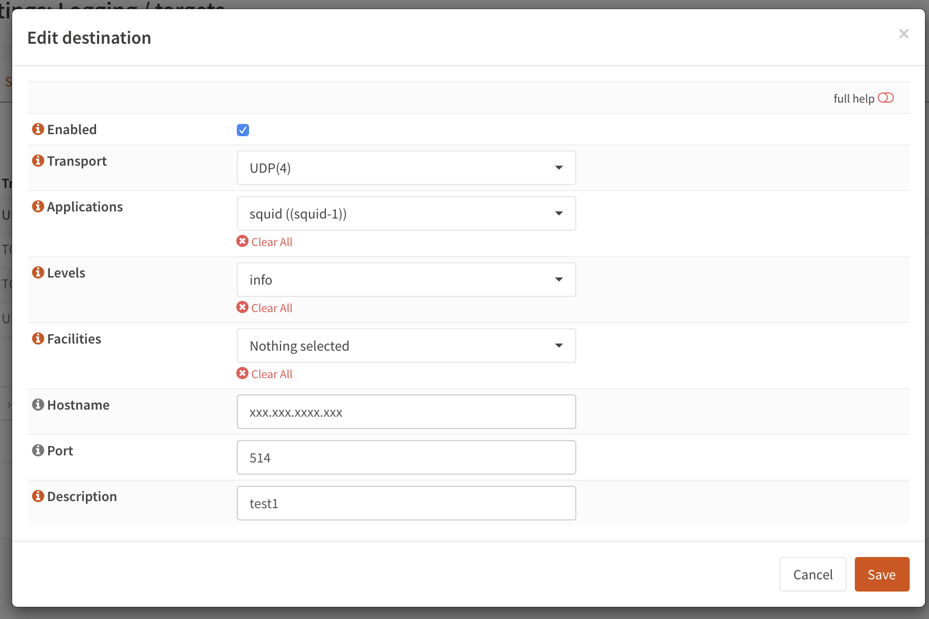Click the Clear All cross icon under Applications
Image resolution: width=929 pixels, height=619 pixels.
click(x=242, y=241)
